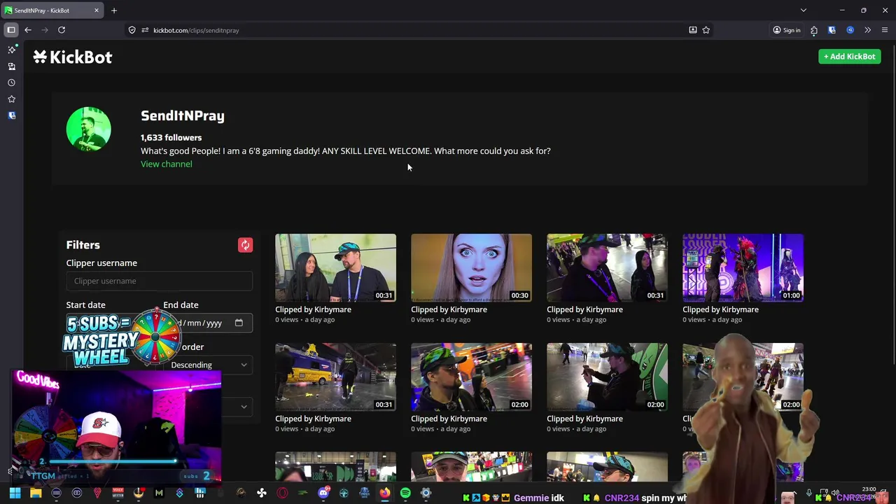Open the Windows Start menu
Image resolution: width=896 pixels, height=504 pixels.
pos(15,493)
